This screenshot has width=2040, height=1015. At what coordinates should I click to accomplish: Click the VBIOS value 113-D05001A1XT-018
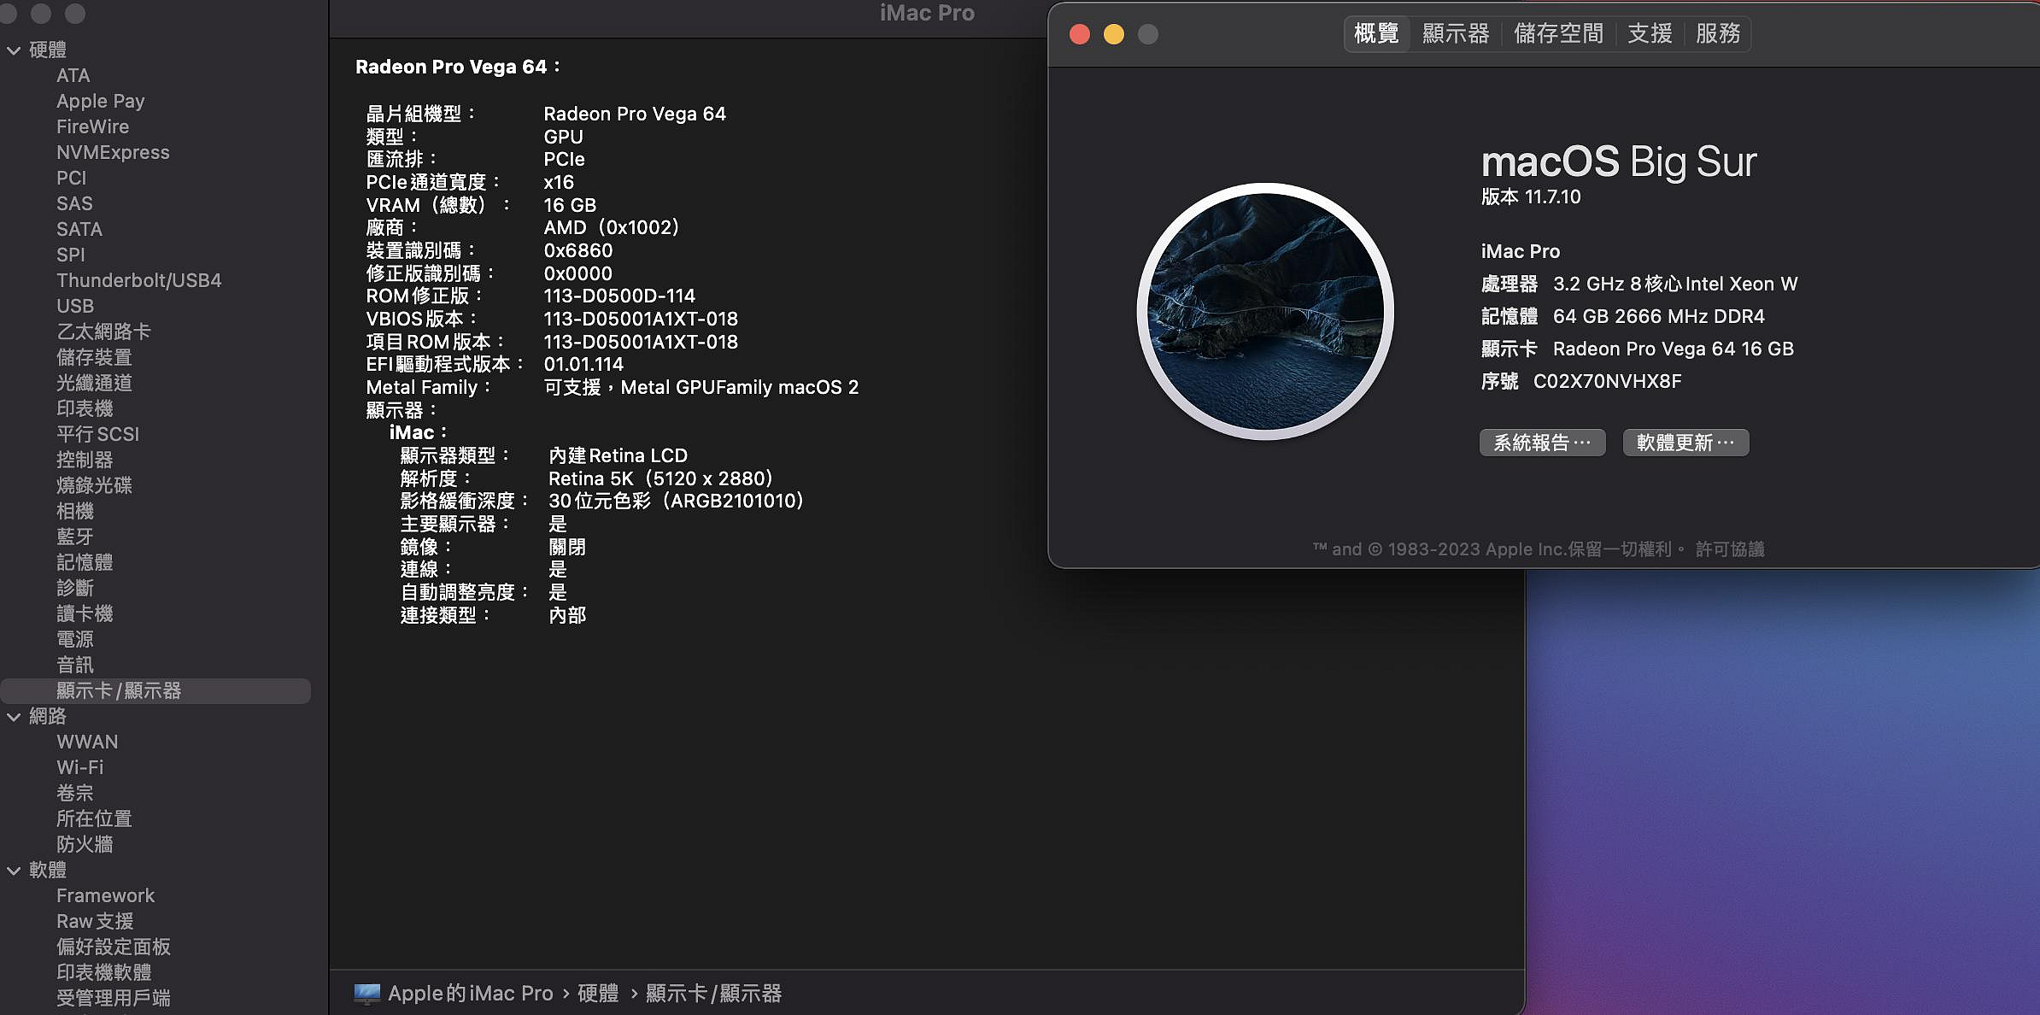tap(641, 320)
